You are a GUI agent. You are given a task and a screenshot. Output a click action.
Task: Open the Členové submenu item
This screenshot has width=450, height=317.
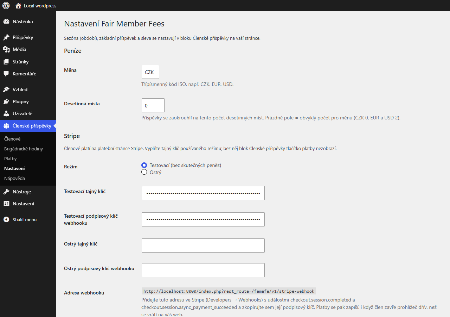[x=12, y=139]
